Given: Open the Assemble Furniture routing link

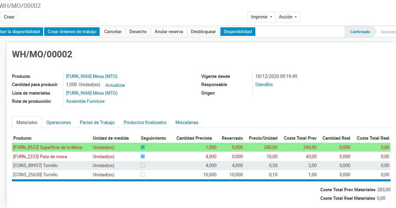Looking at the screenshot, I should point(85,101).
